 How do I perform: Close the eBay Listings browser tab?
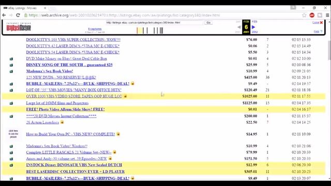tap(45, 8)
